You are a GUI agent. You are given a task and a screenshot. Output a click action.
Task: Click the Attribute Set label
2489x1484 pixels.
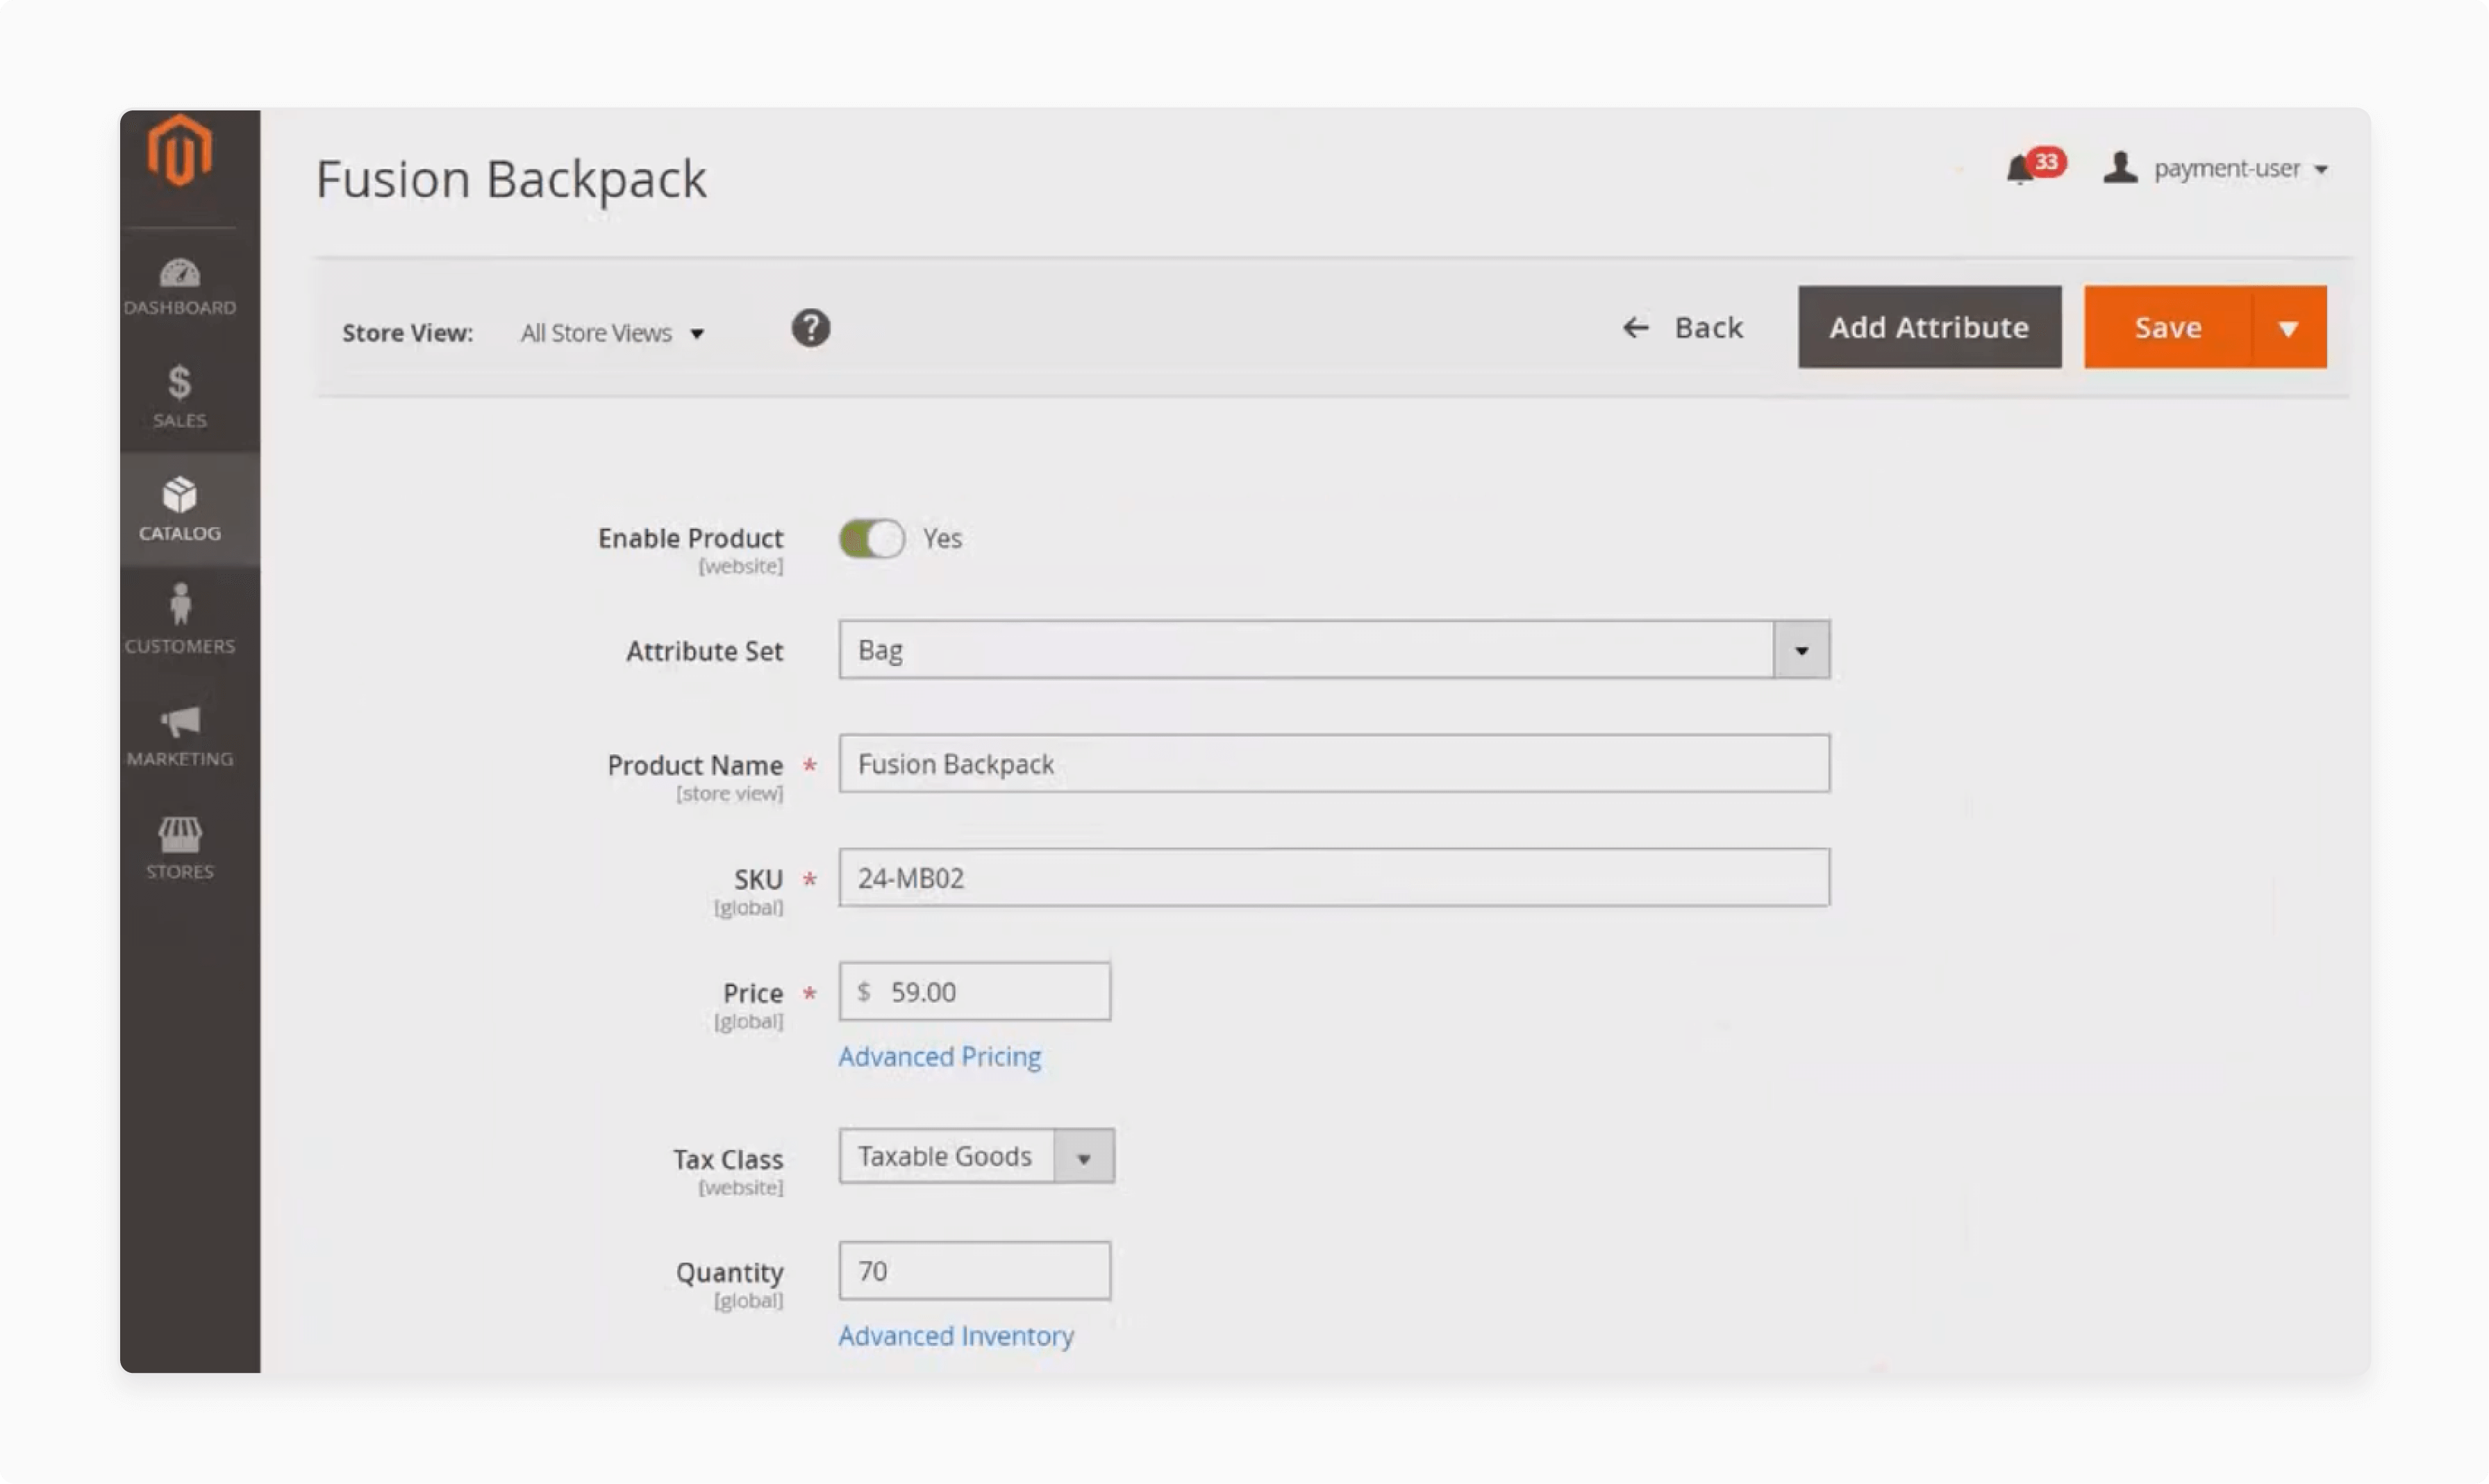tap(704, 652)
